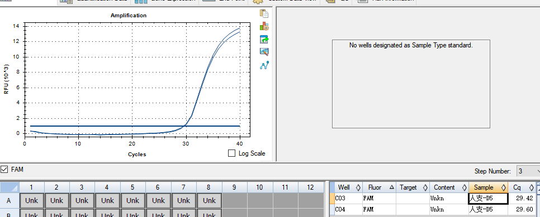Viewport: 540px width, 217px height.
Task: Click Unkn content cell in C04 row
Action: pyautogui.click(x=449, y=209)
